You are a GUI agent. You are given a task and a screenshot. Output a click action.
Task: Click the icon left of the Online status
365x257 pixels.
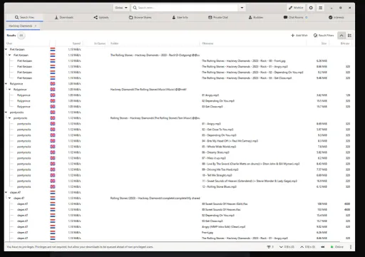[323, 247]
